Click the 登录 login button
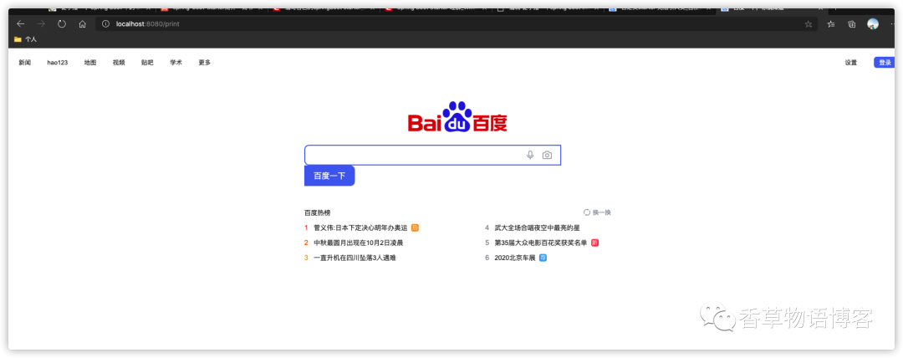This screenshot has width=903, height=358. point(885,63)
